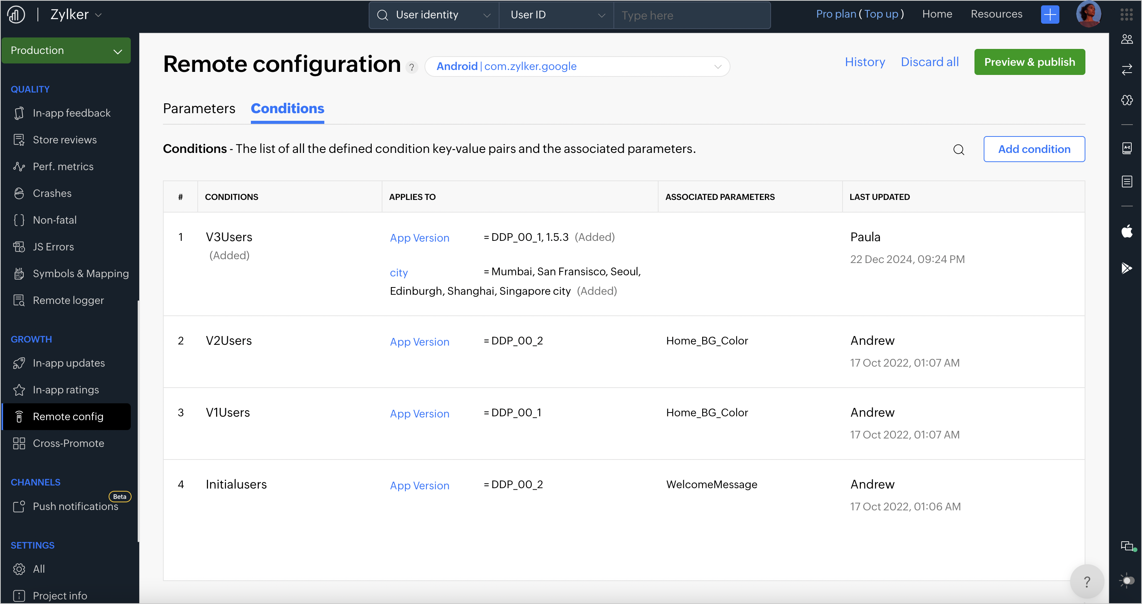Image resolution: width=1142 pixels, height=604 pixels.
Task: Click the Type here search field
Action: point(691,16)
